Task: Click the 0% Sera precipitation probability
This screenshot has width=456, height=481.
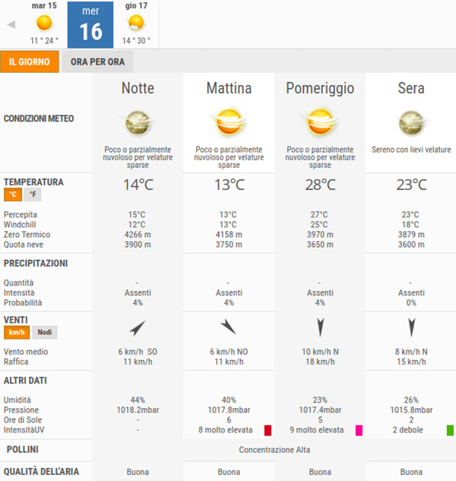Action: [411, 302]
